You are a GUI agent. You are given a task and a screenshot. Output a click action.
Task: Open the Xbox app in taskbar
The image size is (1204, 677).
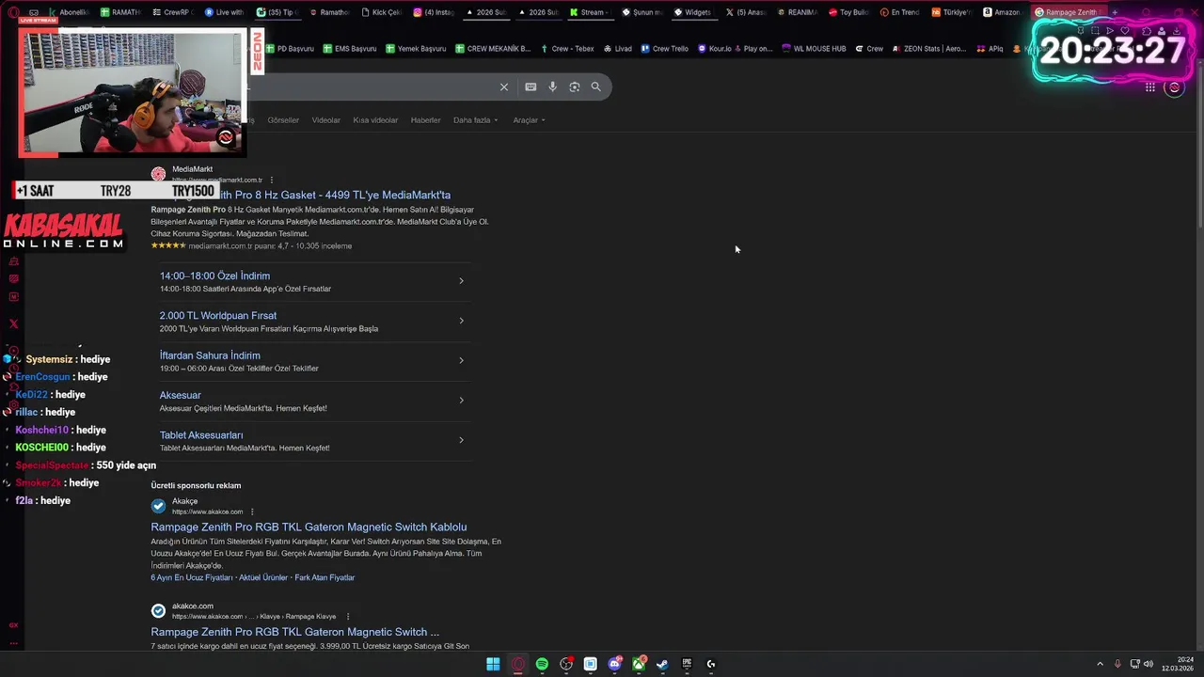(639, 664)
